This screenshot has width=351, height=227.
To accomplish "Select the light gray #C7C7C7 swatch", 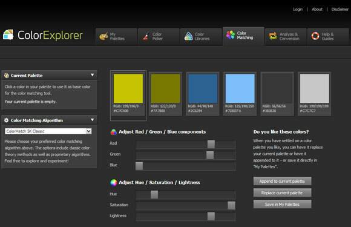I will pyautogui.click(x=315, y=88).
